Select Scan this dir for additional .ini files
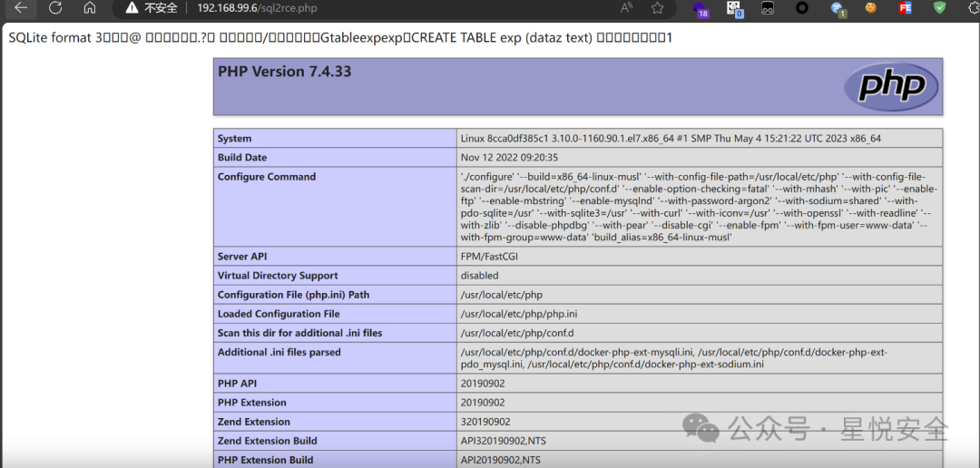 coord(300,333)
